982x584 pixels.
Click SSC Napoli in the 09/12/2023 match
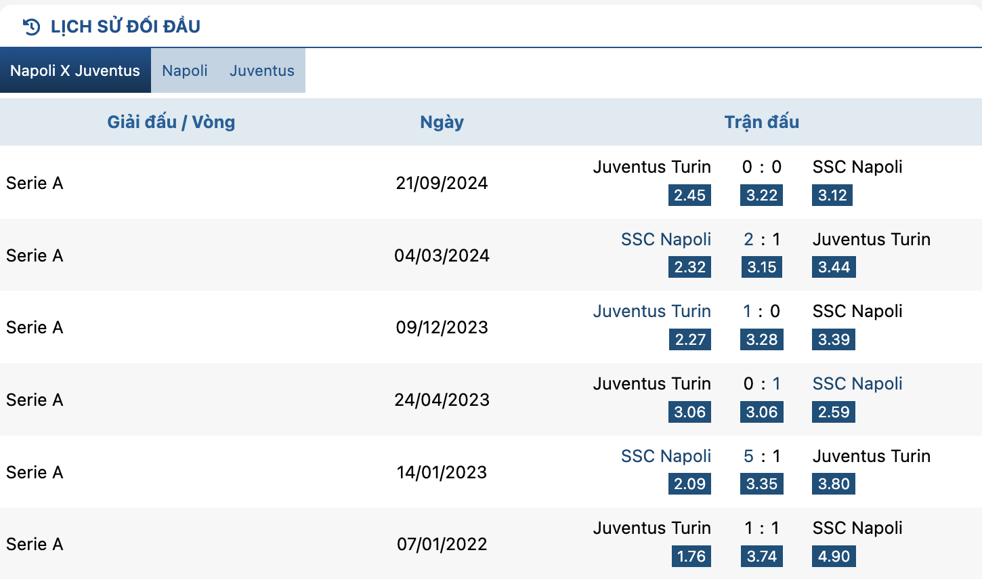tap(857, 311)
